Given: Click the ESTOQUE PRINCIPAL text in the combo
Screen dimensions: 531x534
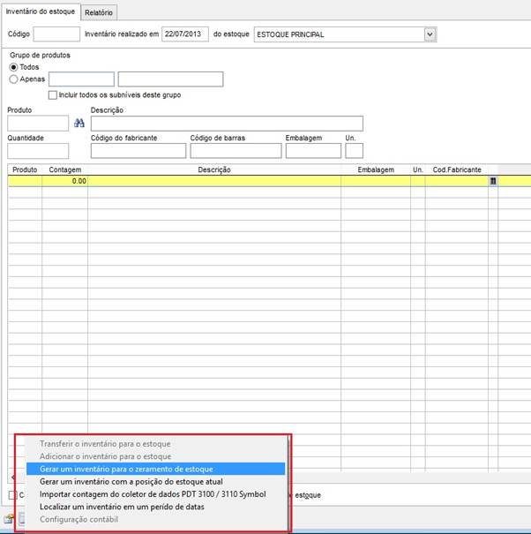Looking at the screenshot, I should pos(290,34).
